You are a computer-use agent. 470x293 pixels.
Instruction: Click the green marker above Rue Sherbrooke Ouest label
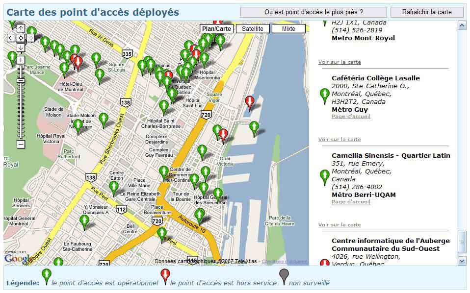tap(104, 120)
